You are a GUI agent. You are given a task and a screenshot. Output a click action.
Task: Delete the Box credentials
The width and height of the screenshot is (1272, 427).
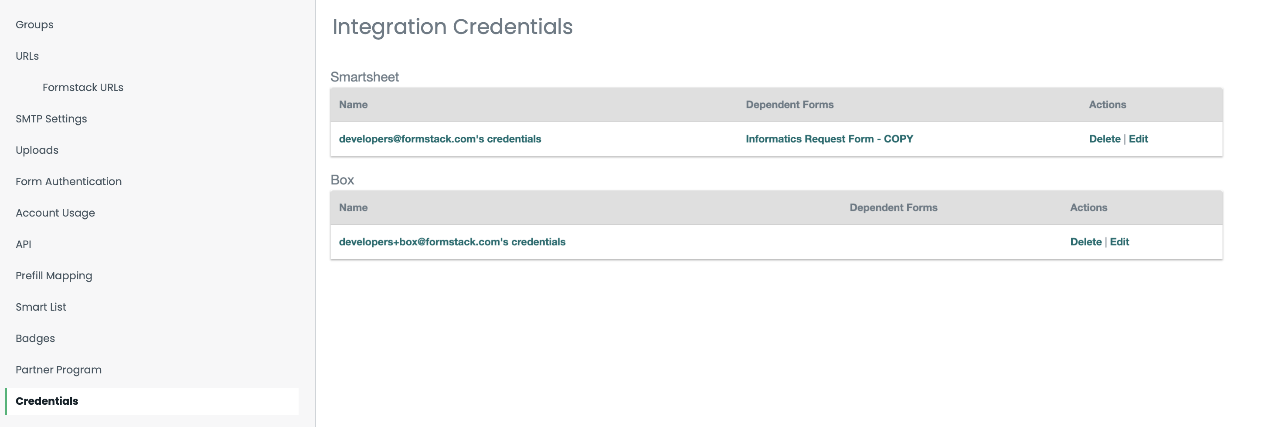click(1085, 242)
